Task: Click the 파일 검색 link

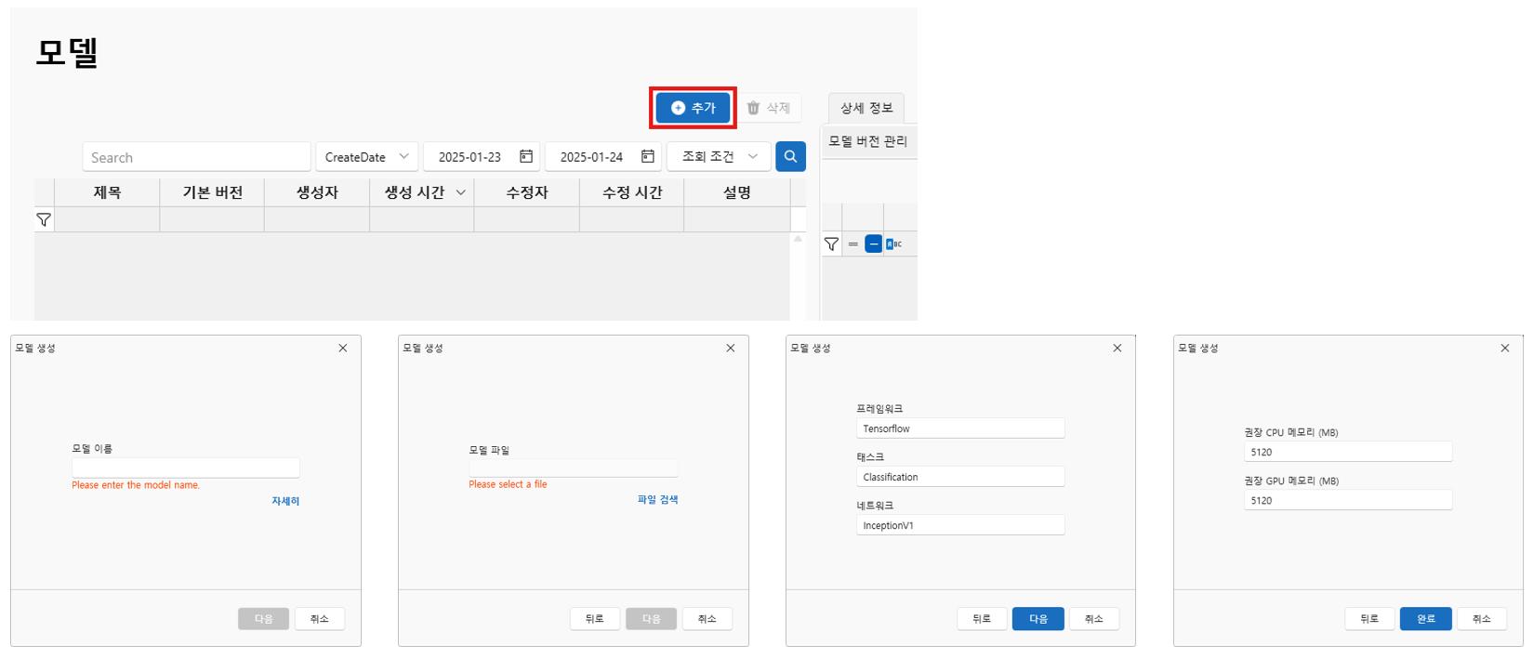Action: pos(657,499)
